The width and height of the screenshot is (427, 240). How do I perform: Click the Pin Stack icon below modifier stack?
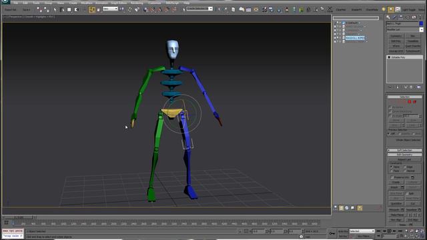(x=390, y=87)
